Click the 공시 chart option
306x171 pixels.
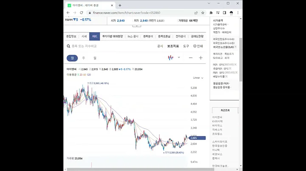[x=160, y=46]
